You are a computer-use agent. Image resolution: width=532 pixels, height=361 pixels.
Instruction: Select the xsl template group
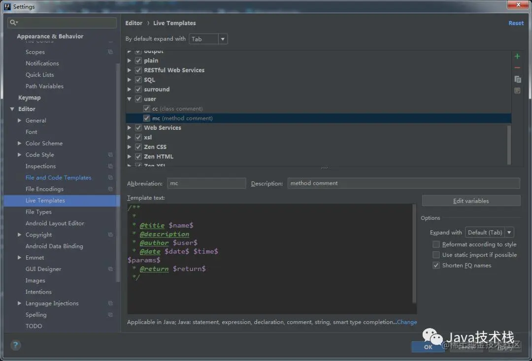[148, 137]
